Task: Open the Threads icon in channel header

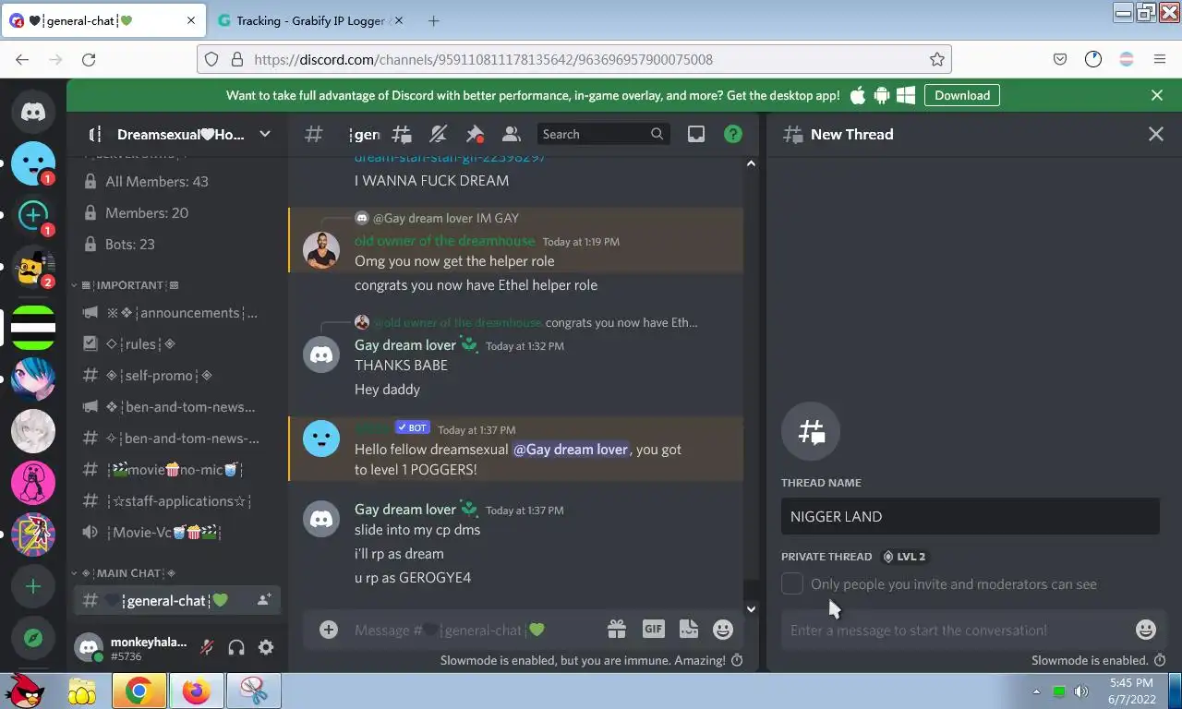Action: click(x=402, y=134)
